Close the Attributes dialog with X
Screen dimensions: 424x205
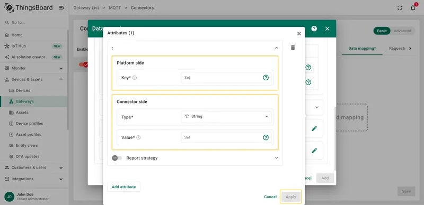[299, 34]
